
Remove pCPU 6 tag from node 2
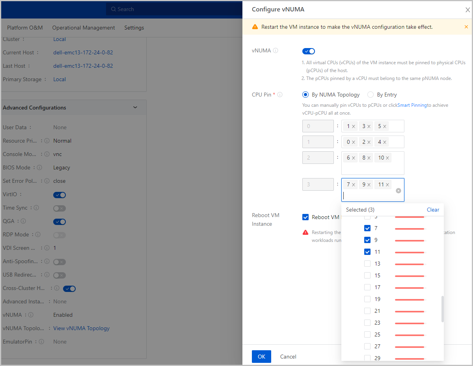point(354,158)
